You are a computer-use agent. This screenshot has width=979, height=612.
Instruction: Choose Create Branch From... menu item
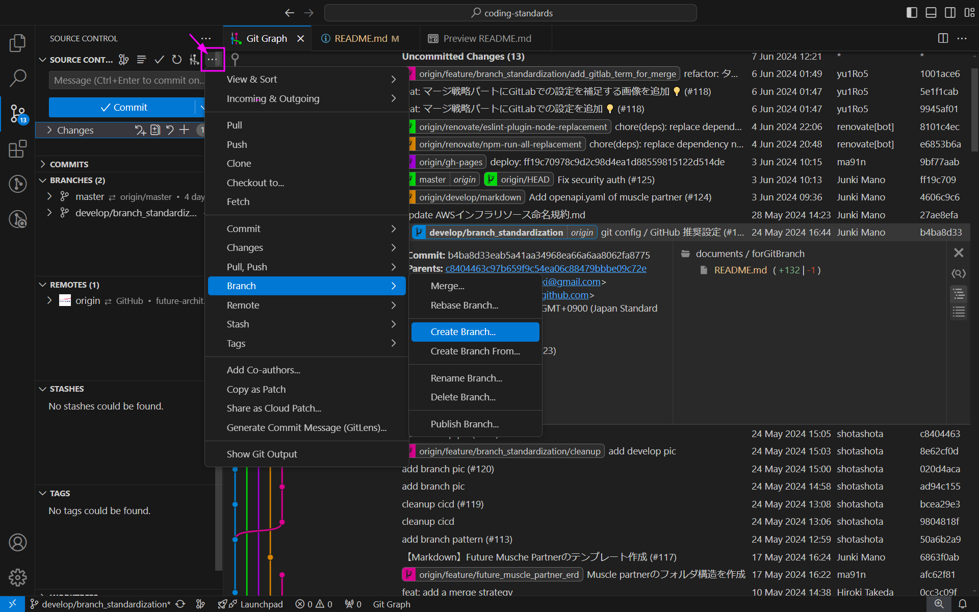click(x=475, y=351)
